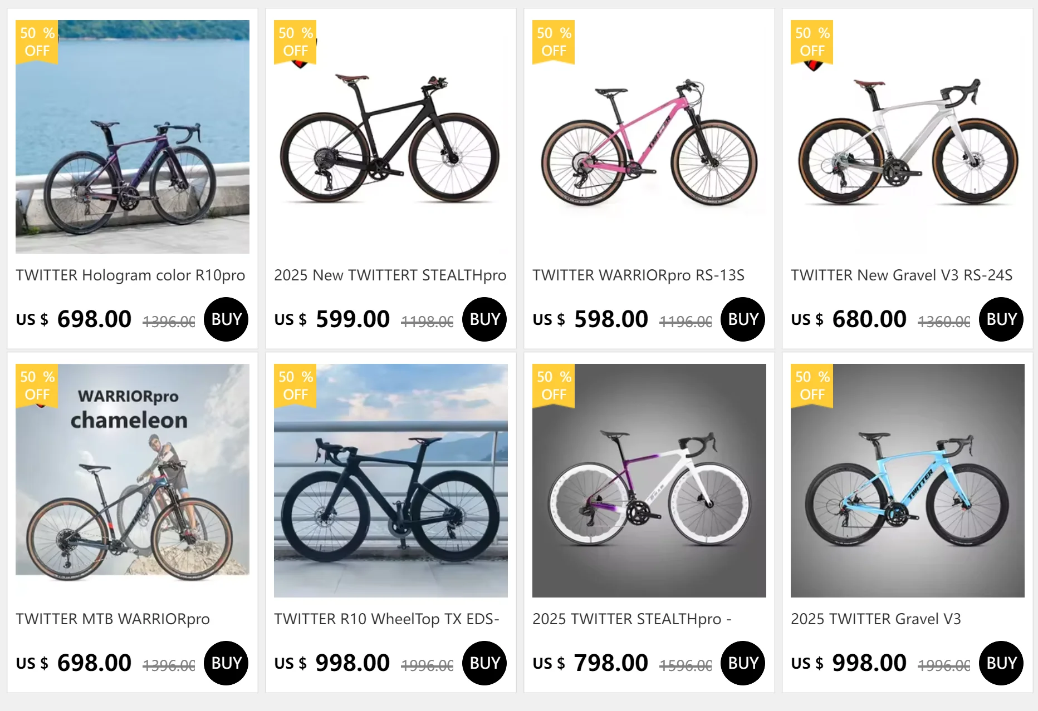Screen dimensions: 1038x711
Task: Click BUY for 2025 TWITTER Gravel V3
Action: (1001, 663)
